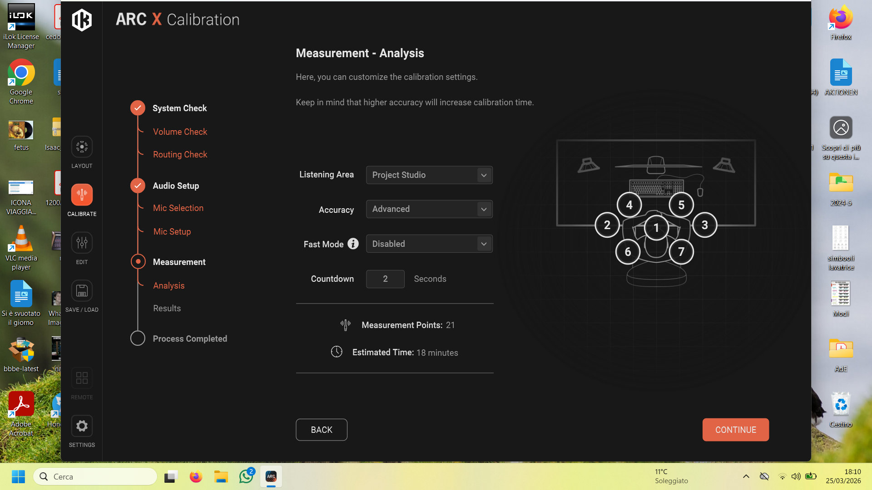872x490 pixels.
Task: Select measurement position 7 circle
Action: [681, 252]
